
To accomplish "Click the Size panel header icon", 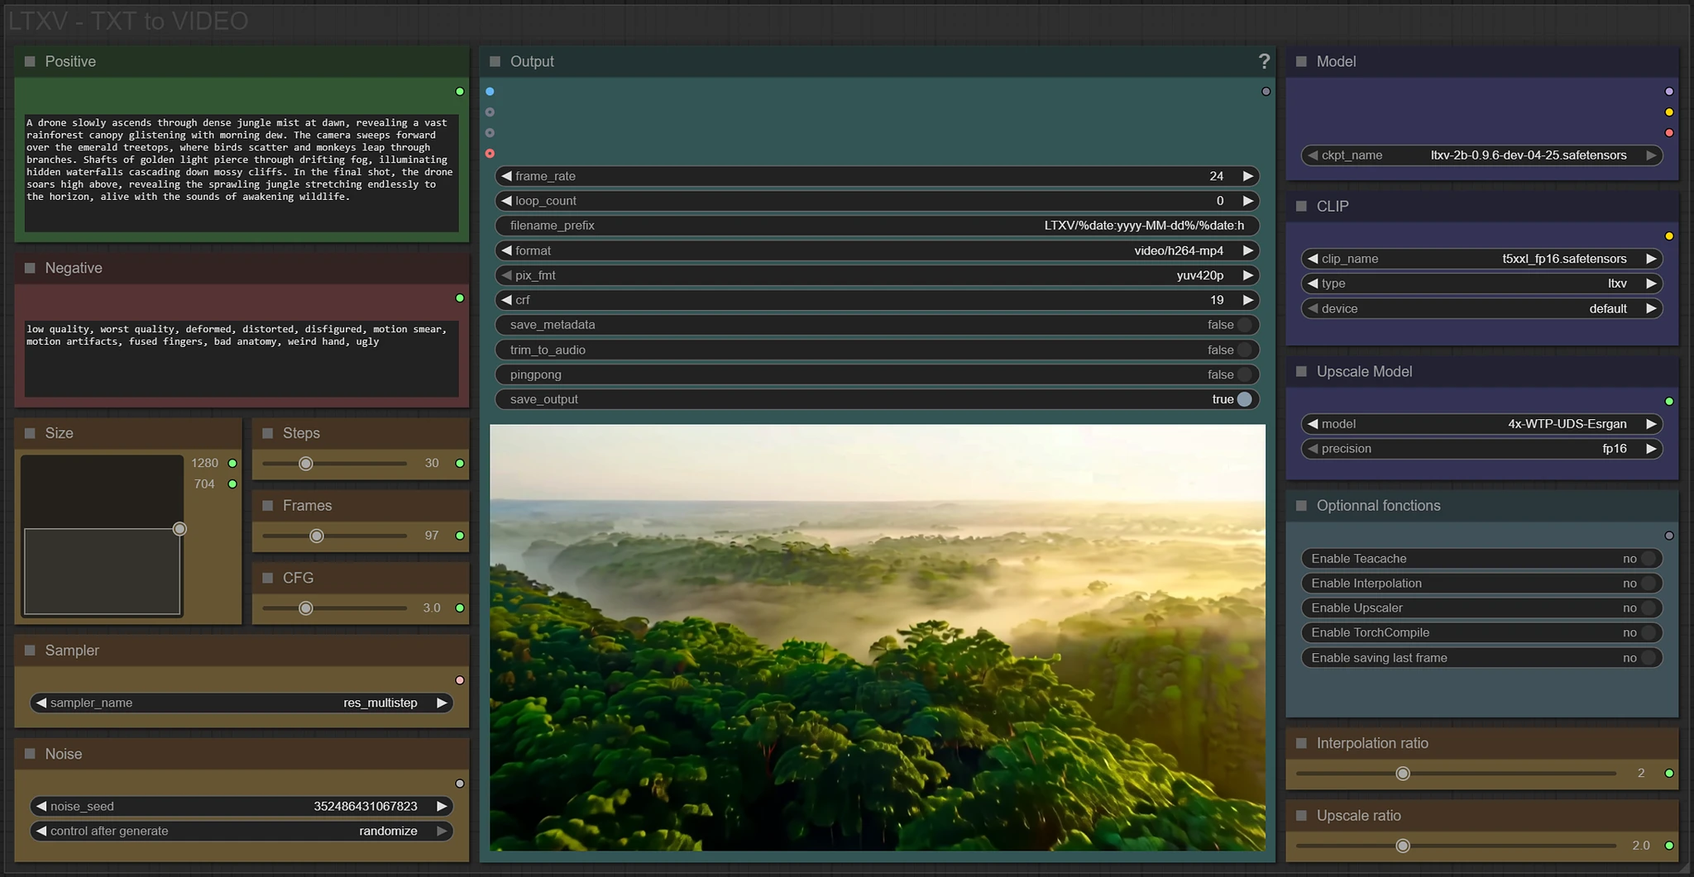I will (30, 432).
